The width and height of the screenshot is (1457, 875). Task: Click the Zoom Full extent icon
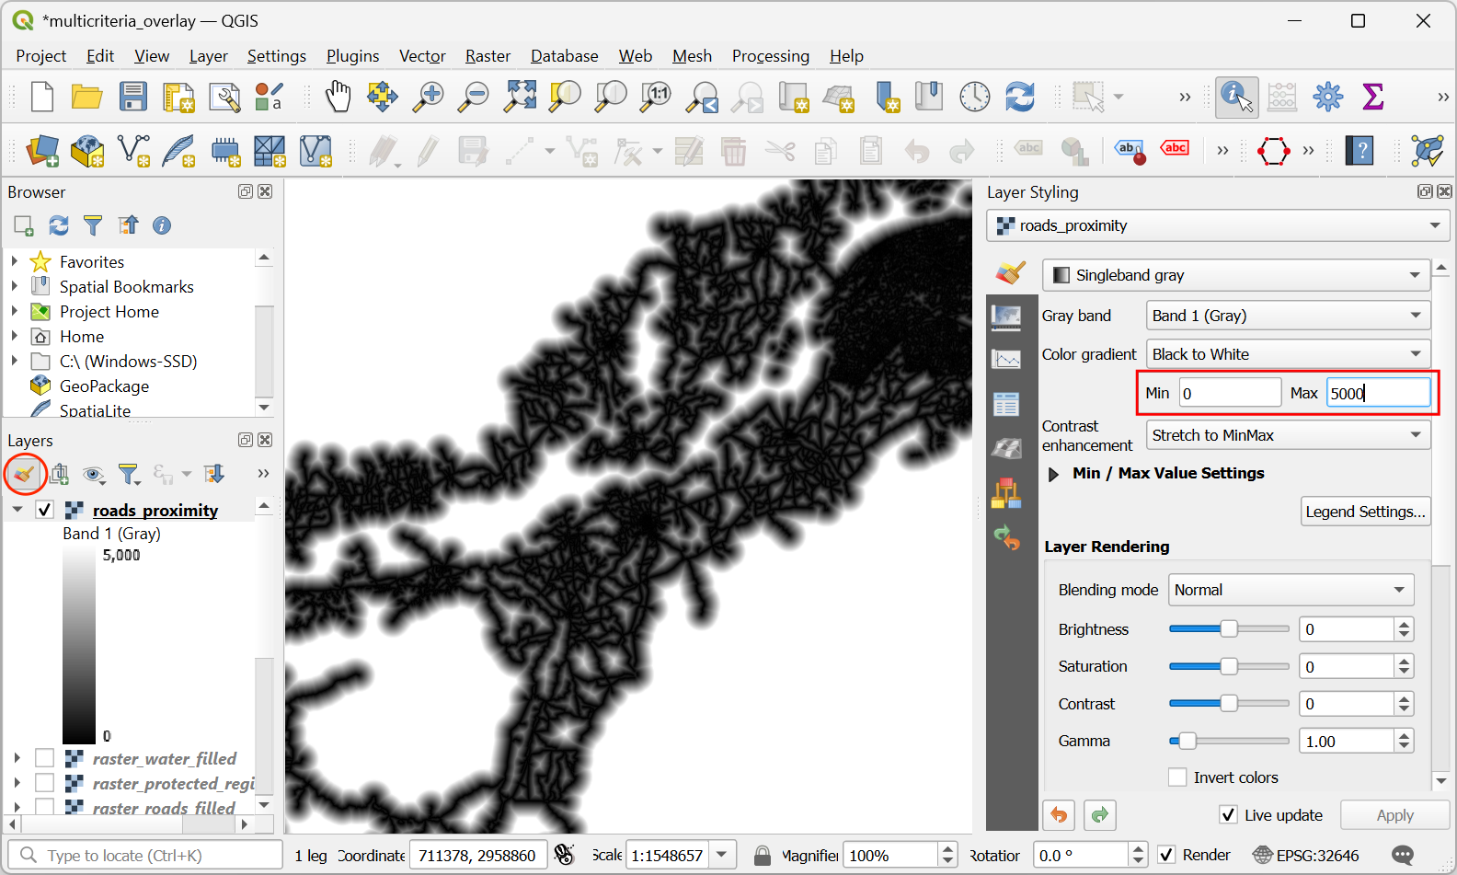coord(520,97)
